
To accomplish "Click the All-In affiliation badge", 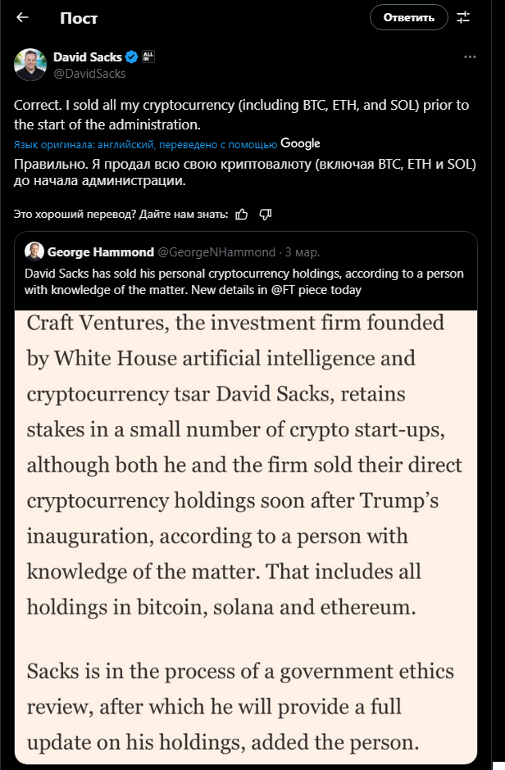I will (x=148, y=57).
